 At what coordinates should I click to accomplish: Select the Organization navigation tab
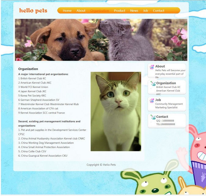(x=100, y=11)
